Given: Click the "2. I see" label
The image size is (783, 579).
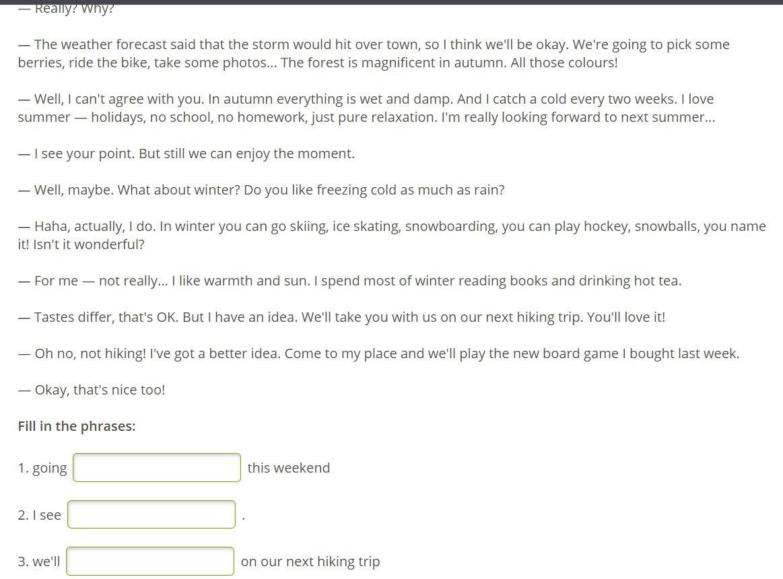Looking at the screenshot, I should pos(40,515).
